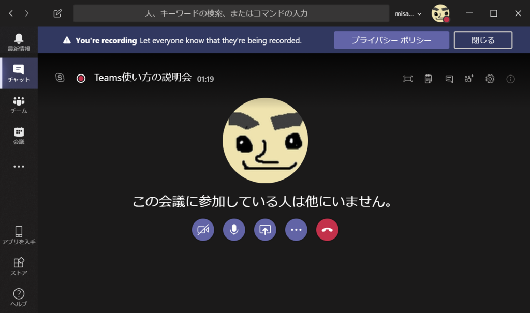The image size is (530, 313).
Task: Open the 会議 calendar in the sidebar
Action: [18, 135]
